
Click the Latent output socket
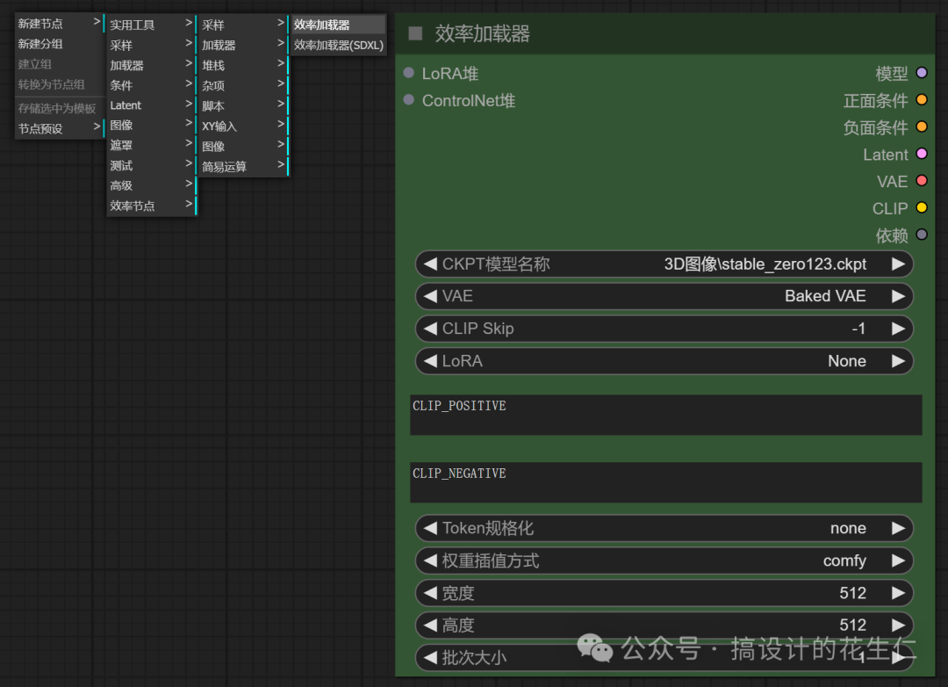[922, 154]
